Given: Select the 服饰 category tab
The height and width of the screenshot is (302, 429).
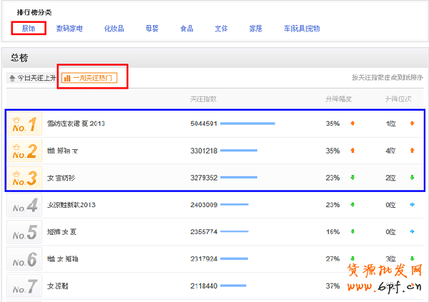Looking at the screenshot, I should tap(29, 29).
